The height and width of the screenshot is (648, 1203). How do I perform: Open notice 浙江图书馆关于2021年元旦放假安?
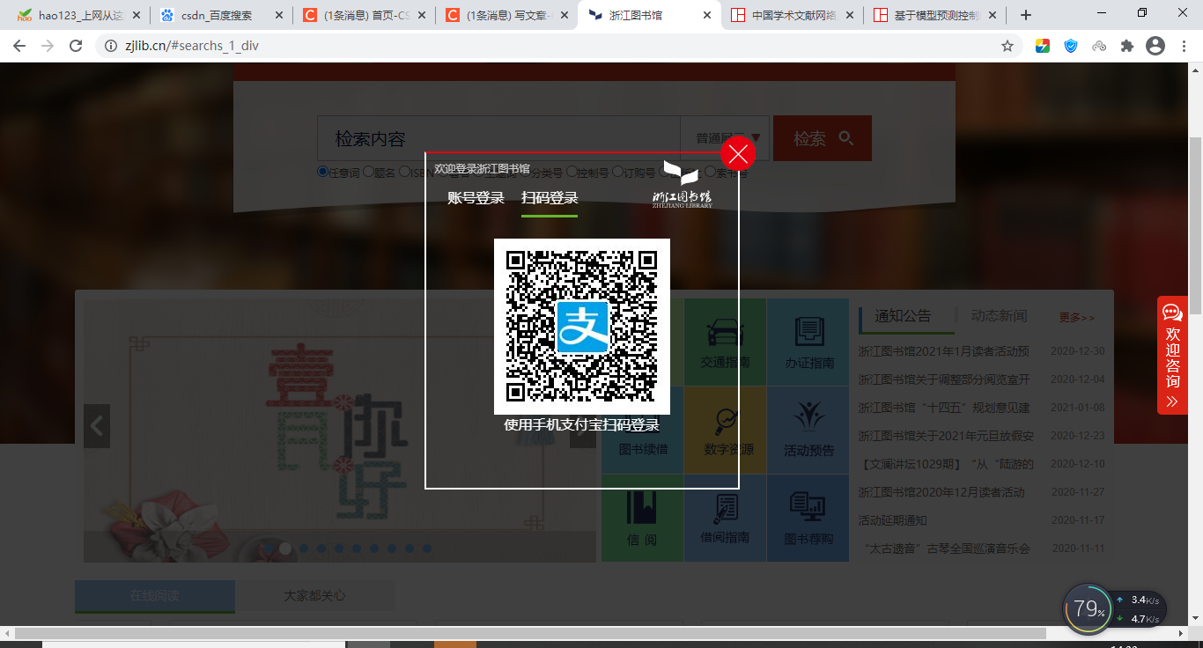(946, 436)
